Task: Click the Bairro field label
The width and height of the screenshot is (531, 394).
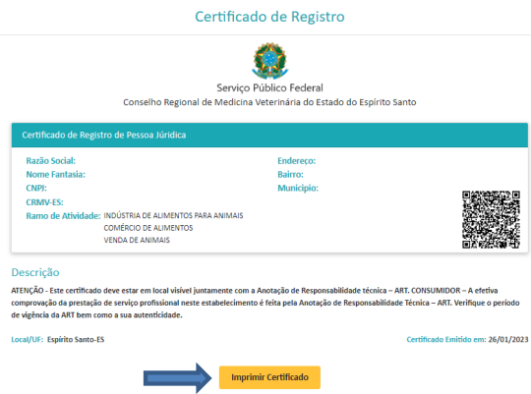Action: pos(290,174)
